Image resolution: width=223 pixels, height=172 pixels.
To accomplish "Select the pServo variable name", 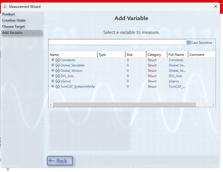I will tap(65, 81).
